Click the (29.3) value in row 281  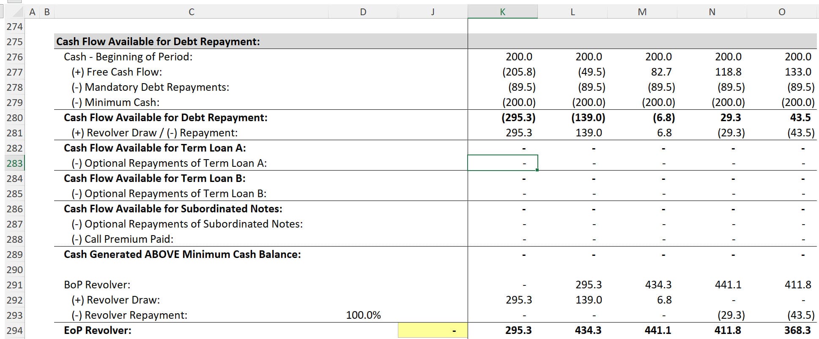(x=731, y=133)
